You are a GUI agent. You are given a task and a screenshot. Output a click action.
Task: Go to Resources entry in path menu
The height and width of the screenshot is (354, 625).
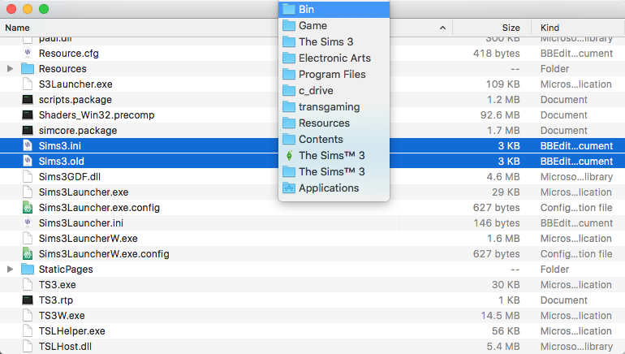point(334,123)
